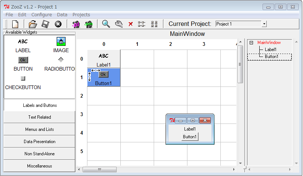Click the grid scroll-right arrow
The height and width of the screenshot is (176, 303).
pos(234,169)
